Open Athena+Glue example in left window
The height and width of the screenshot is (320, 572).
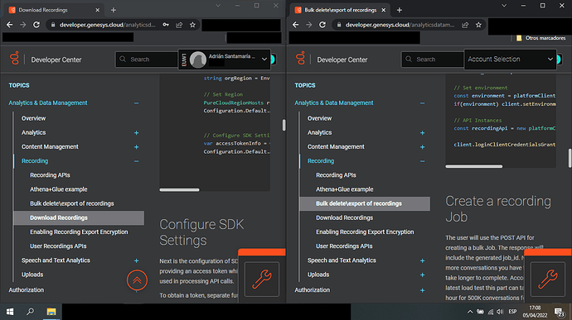(58, 189)
